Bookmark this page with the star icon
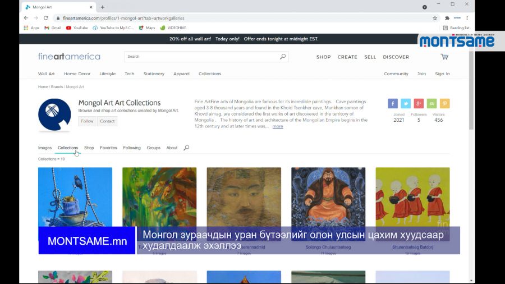Image resolution: width=505 pixels, height=284 pixels. 435,18
